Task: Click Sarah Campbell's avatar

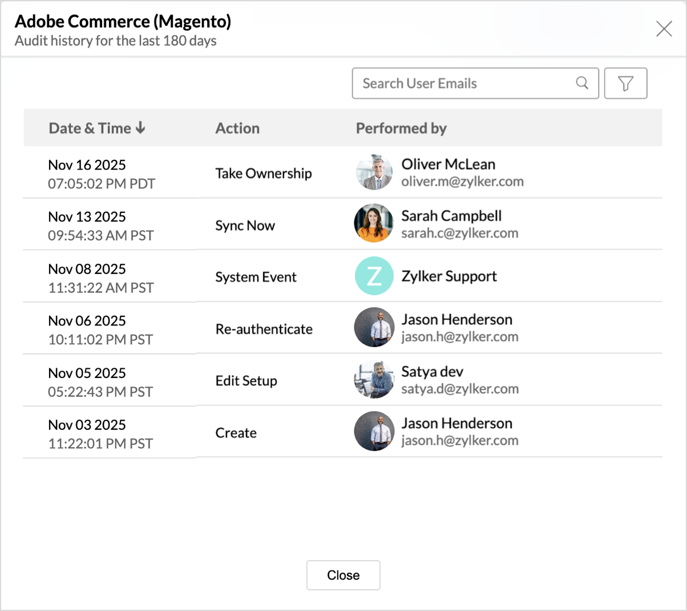Action: [374, 224]
